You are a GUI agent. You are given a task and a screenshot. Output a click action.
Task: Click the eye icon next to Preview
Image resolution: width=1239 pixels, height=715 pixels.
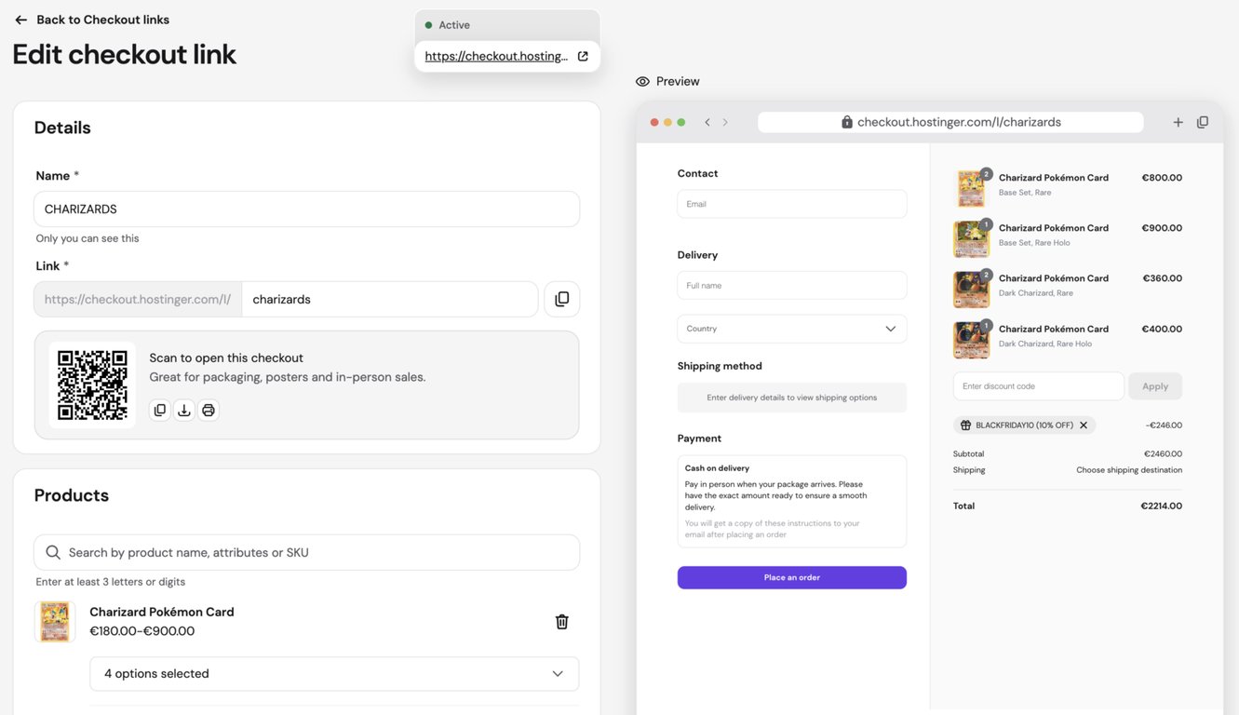[642, 81]
